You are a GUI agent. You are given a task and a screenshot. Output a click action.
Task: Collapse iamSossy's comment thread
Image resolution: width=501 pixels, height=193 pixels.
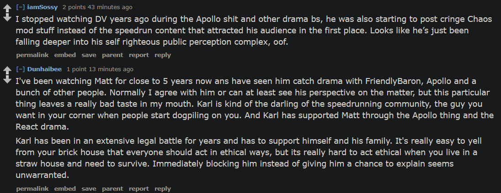(x=20, y=7)
